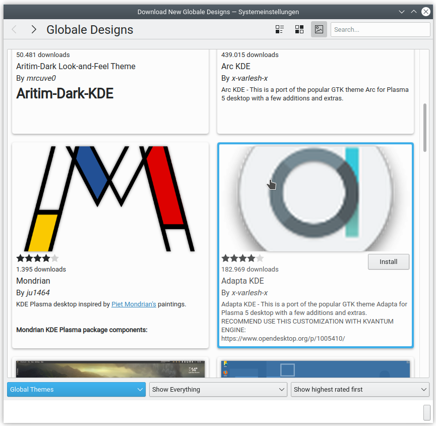This screenshot has width=436, height=426.
Task: Click the Adapta KDE title
Action: (x=242, y=281)
